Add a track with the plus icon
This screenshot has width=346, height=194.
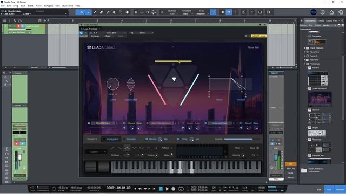click(x=45, y=20)
